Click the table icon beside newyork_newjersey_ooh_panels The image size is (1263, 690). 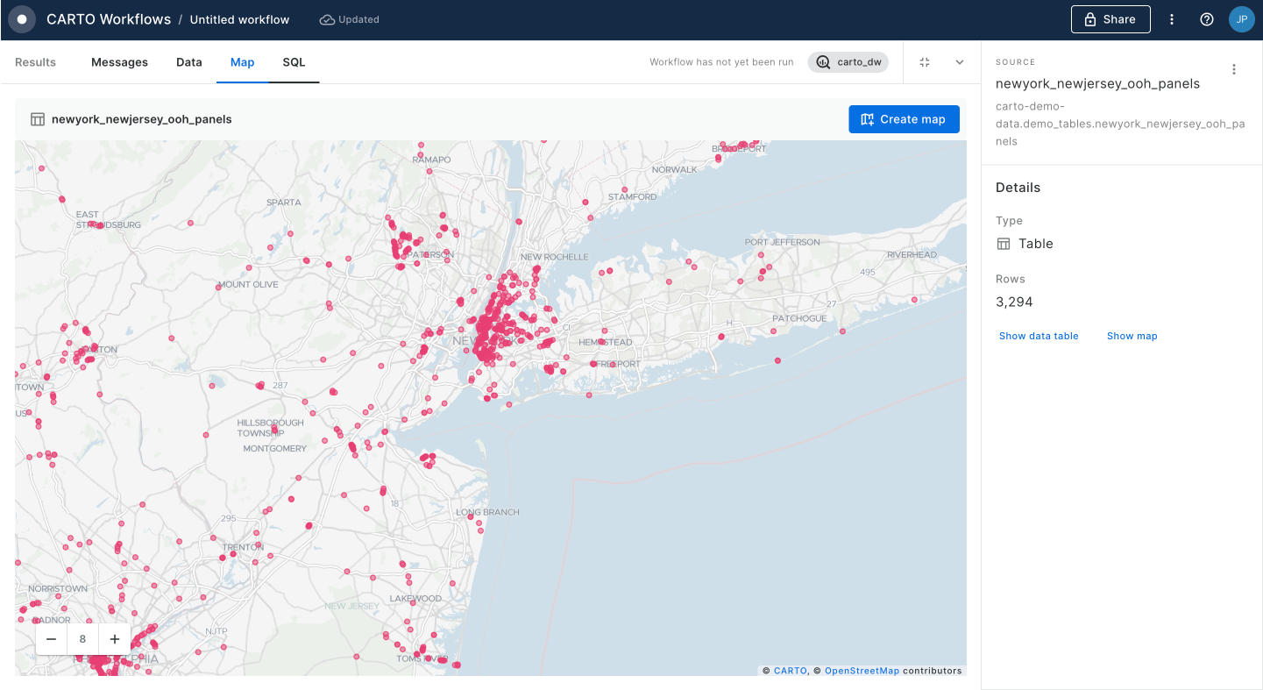click(x=38, y=119)
